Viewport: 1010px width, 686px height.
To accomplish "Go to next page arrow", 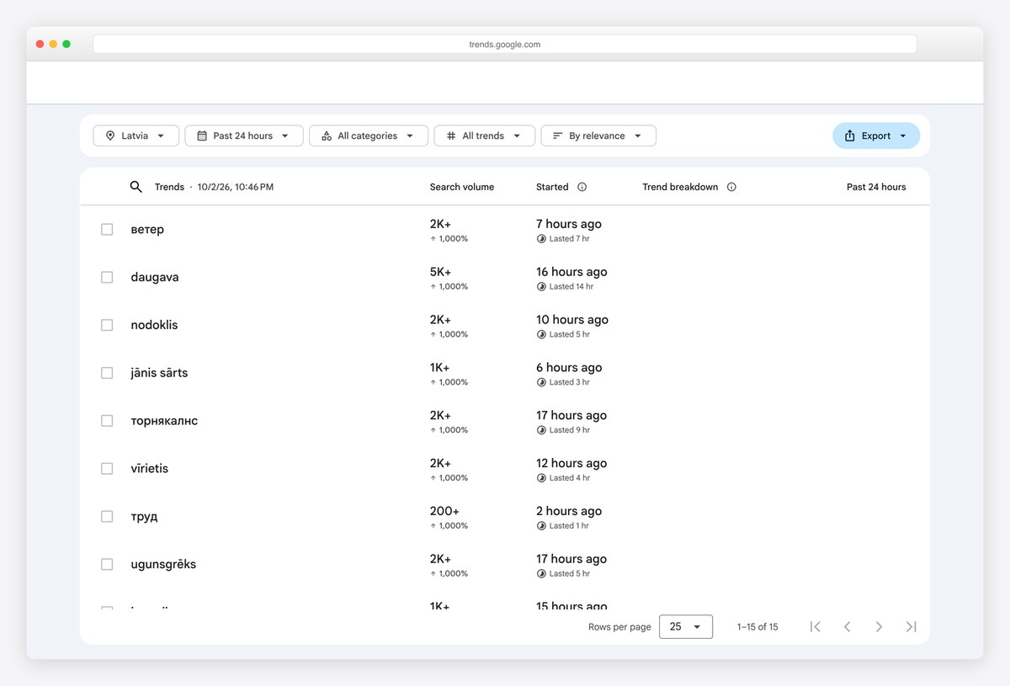I will [x=879, y=626].
